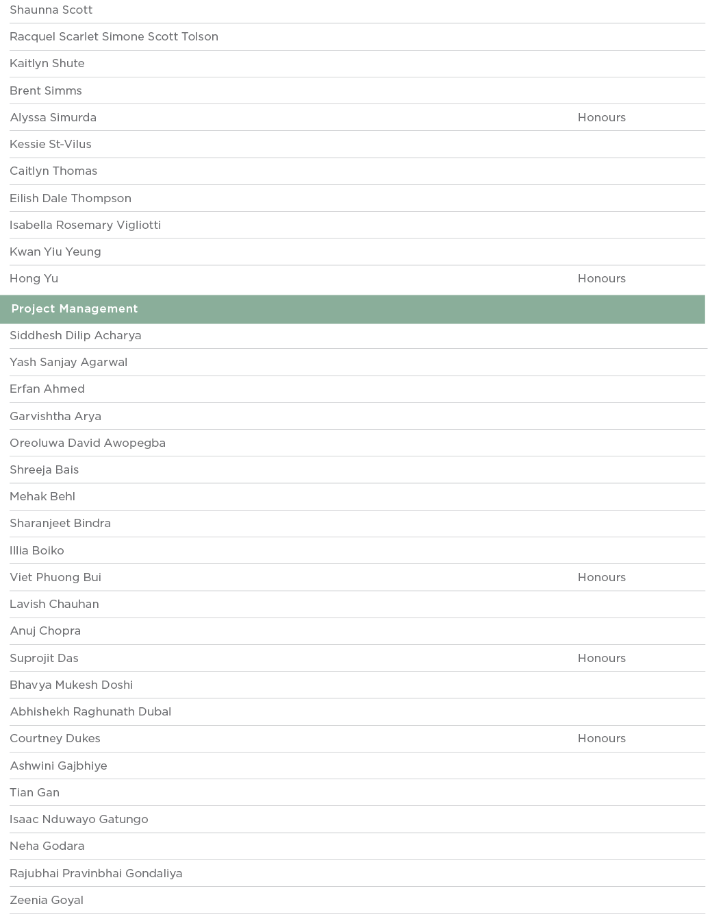Image resolution: width=710 pixels, height=917 pixels.
Task: Select Siddhesh Dilip Acharya in the list
Action: (75, 335)
